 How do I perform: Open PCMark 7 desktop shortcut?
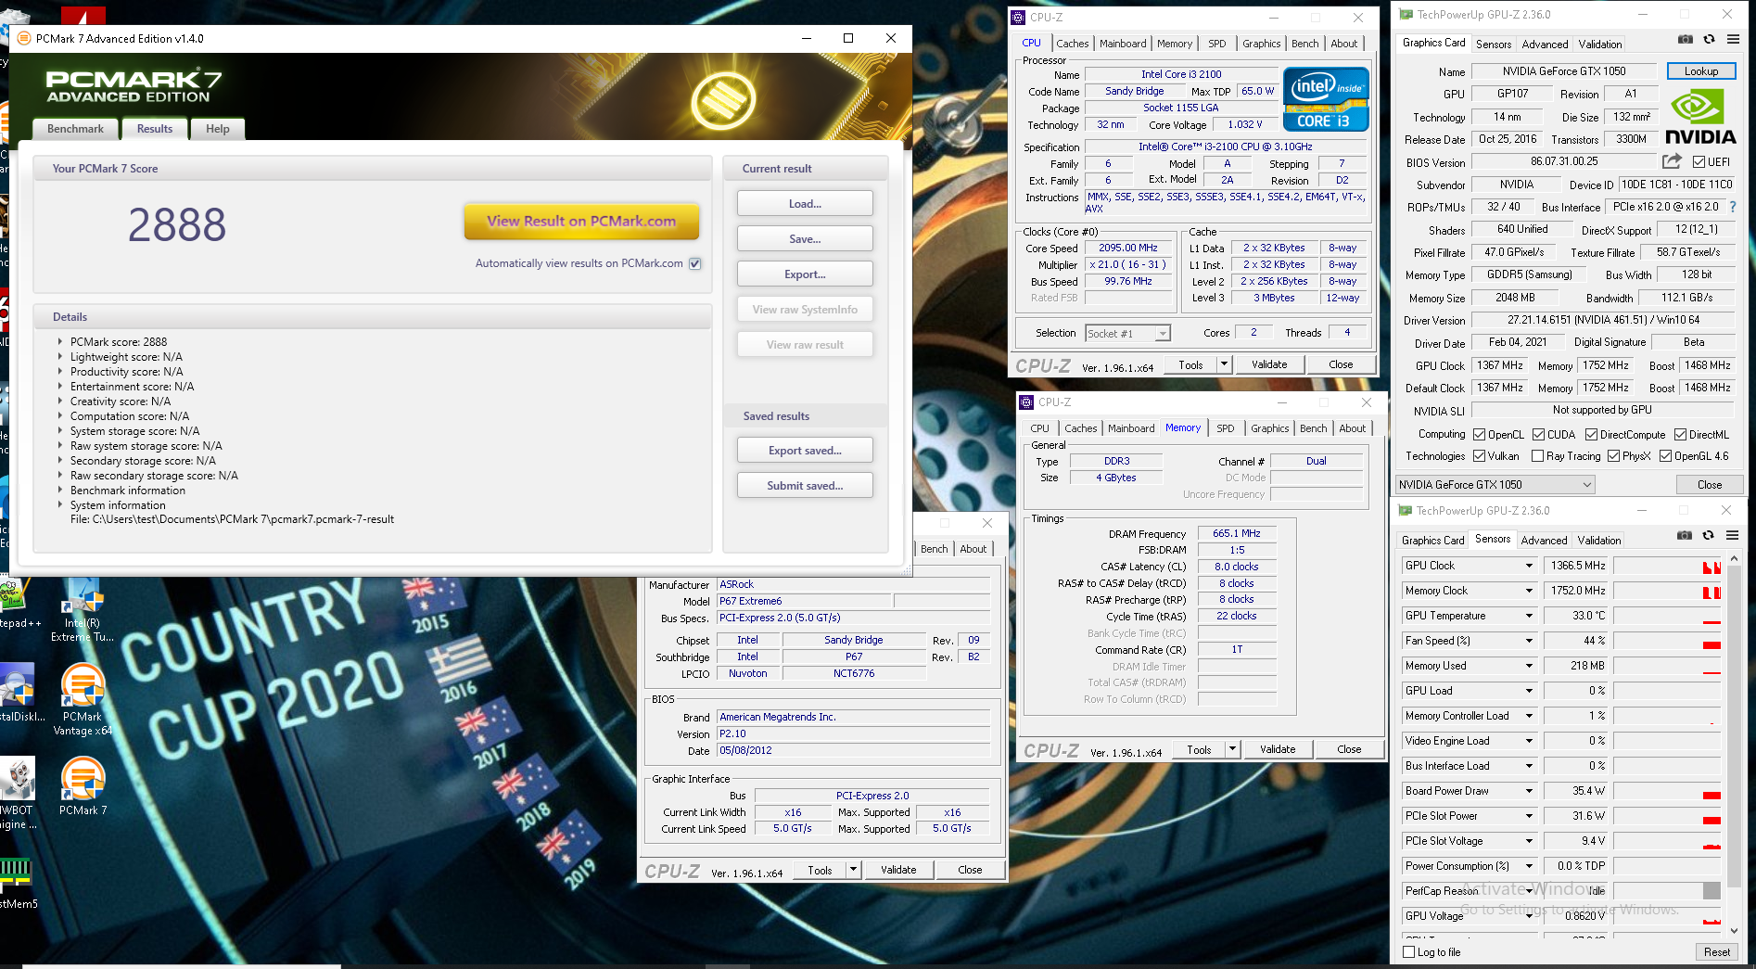83,785
